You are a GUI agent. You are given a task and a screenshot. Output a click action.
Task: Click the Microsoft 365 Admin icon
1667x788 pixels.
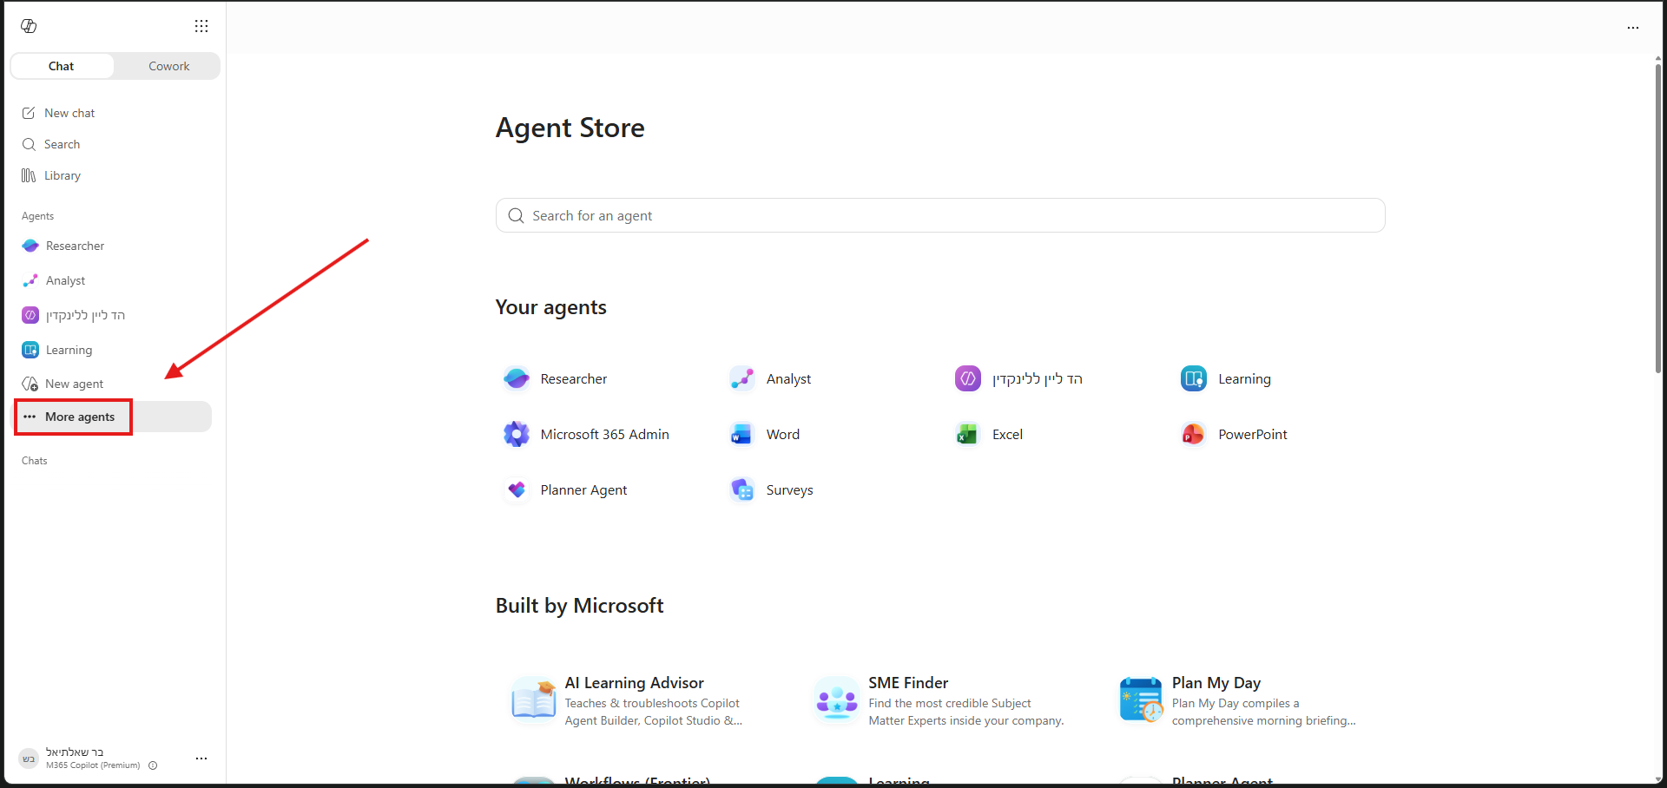point(517,435)
